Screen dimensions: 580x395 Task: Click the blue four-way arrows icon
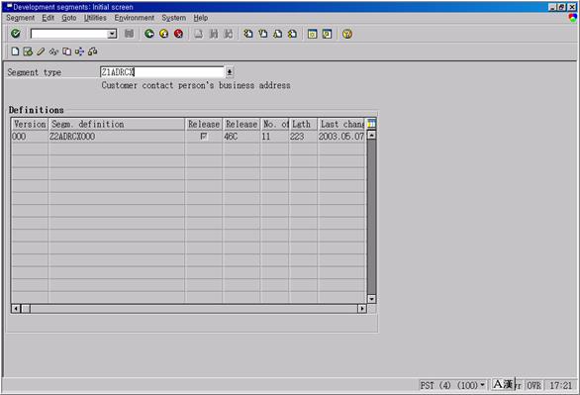(x=79, y=51)
